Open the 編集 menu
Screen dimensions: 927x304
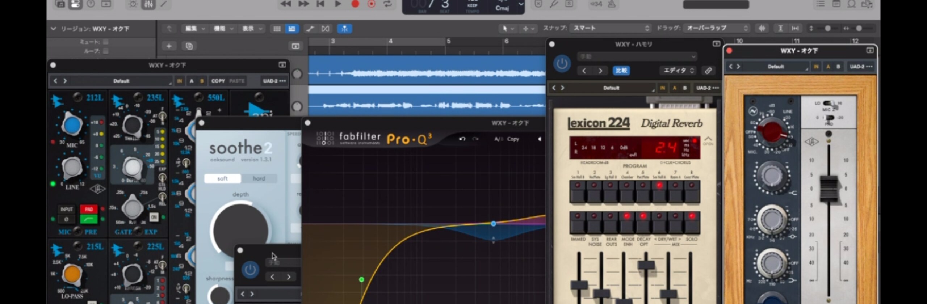194,29
